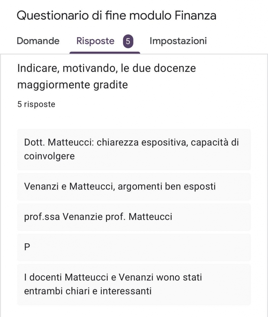
Task: Switch to the Impostazioni tab
Action: click(178, 41)
